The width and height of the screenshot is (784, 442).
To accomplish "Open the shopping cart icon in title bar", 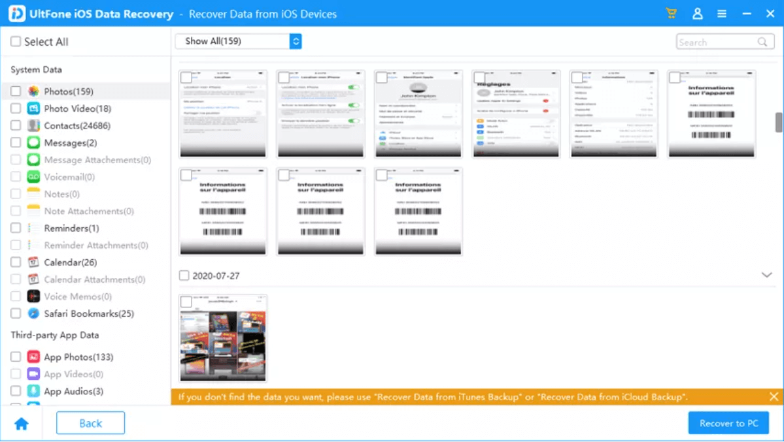I will pos(671,13).
